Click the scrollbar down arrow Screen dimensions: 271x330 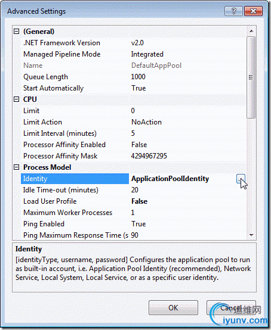(251, 235)
